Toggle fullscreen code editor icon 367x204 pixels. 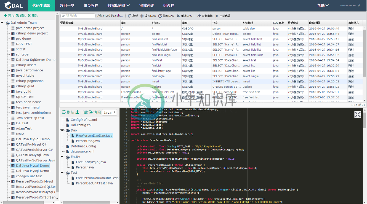click(358, 115)
